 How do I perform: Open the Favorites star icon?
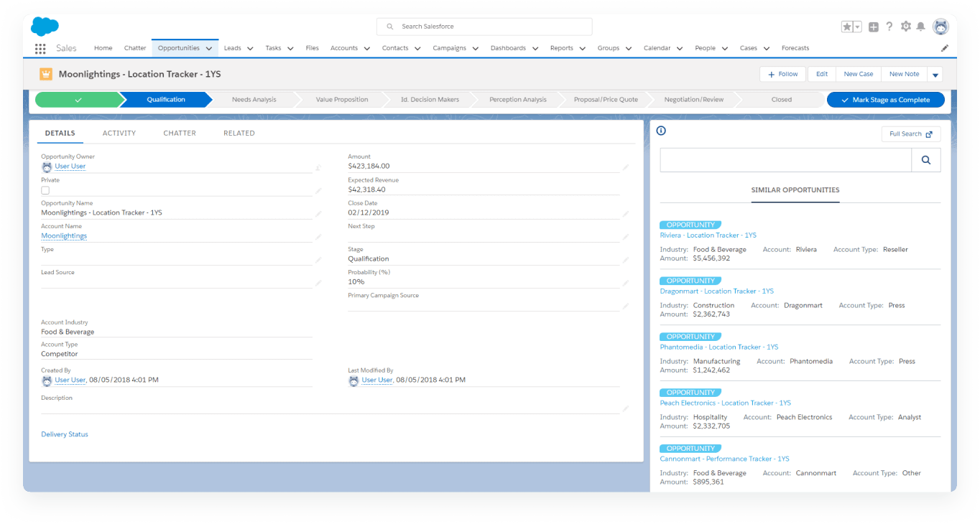coord(847,27)
